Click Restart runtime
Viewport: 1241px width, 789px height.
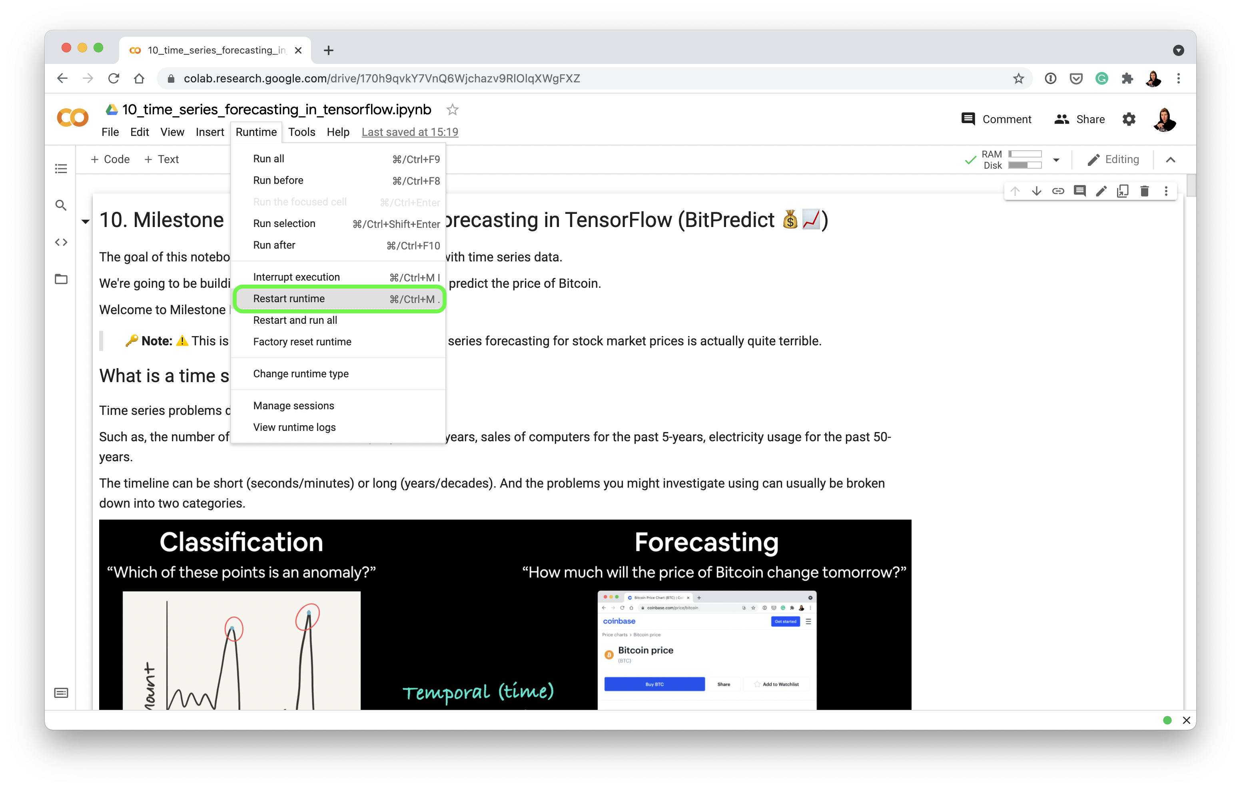[338, 299]
